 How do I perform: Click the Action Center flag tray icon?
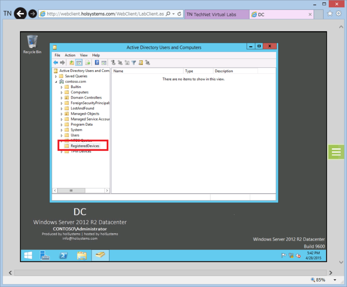coord(284,256)
